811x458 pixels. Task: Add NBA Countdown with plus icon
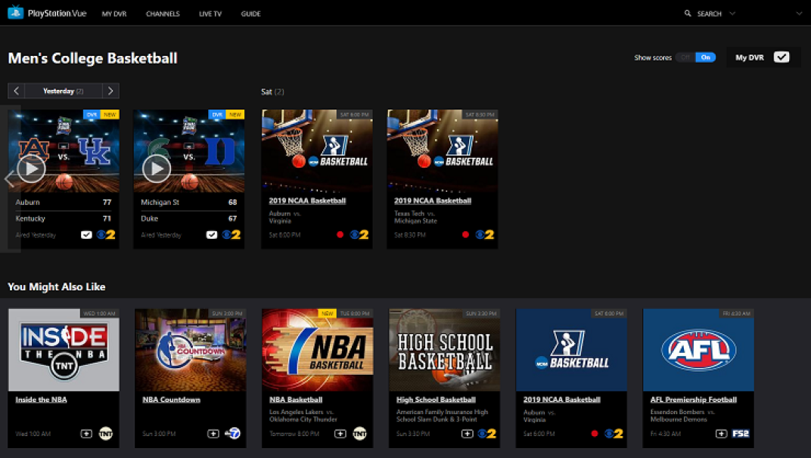[x=213, y=434]
